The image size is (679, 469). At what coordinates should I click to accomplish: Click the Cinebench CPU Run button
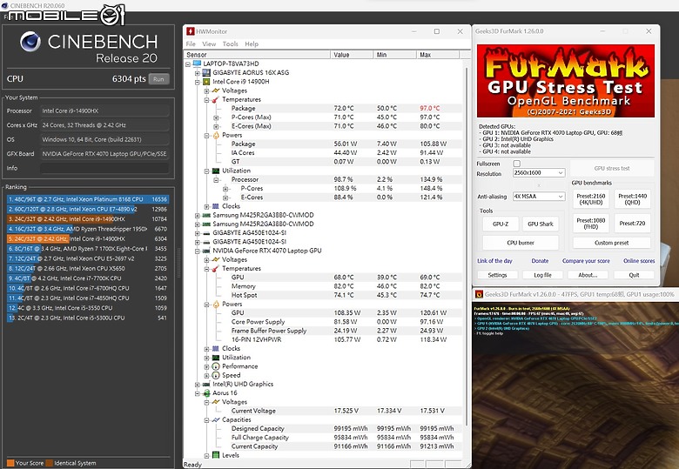point(158,79)
